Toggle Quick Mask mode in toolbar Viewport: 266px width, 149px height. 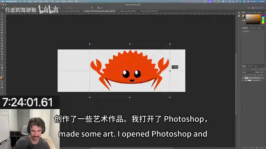click(x=2, y=82)
